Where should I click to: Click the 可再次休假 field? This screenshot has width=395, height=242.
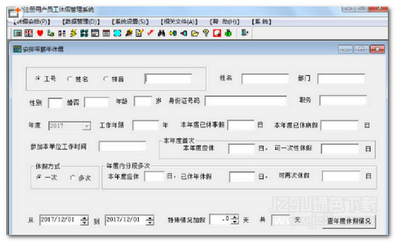341,176
